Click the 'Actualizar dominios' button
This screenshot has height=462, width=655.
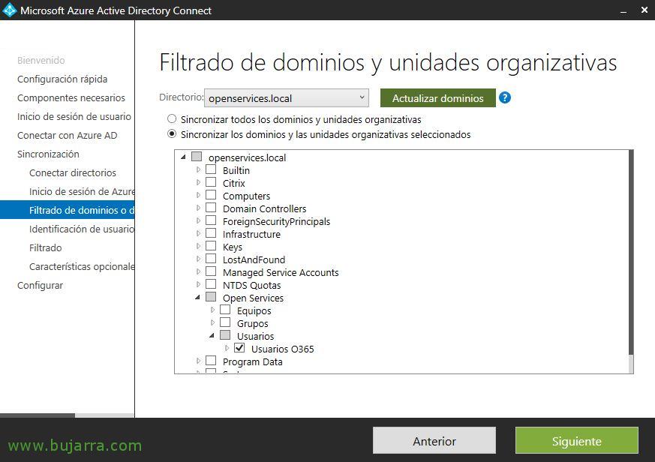click(x=437, y=98)
